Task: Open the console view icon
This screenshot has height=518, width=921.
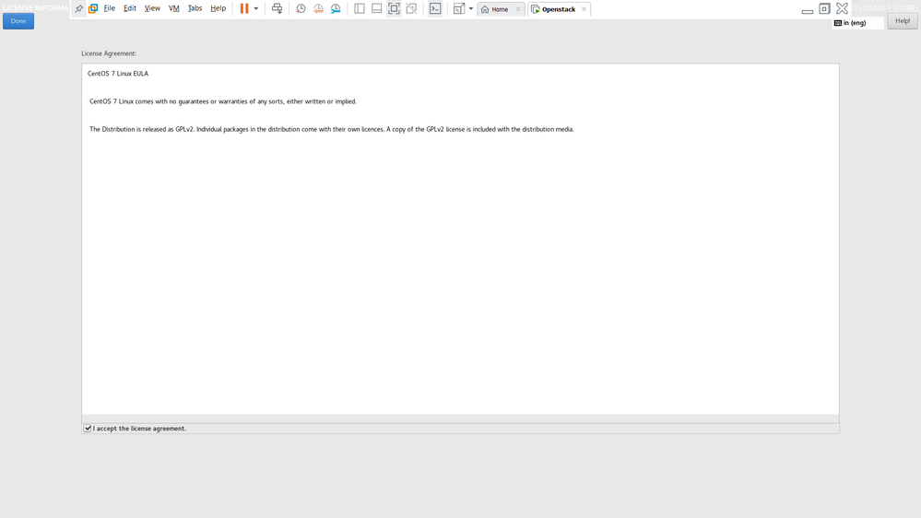Action: coord(435,8)
